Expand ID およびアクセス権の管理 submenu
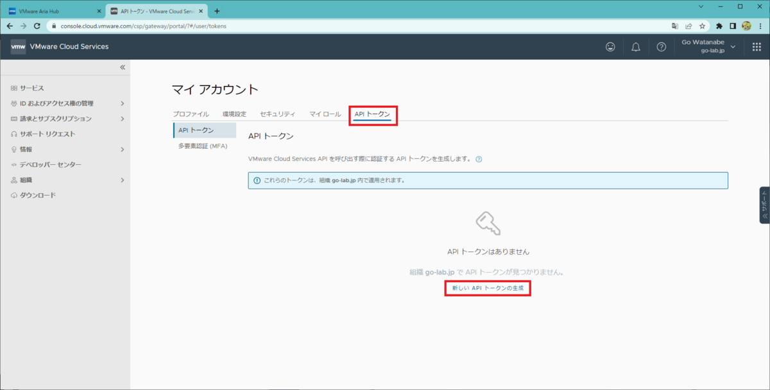770x390 pixels. point(122,103)
